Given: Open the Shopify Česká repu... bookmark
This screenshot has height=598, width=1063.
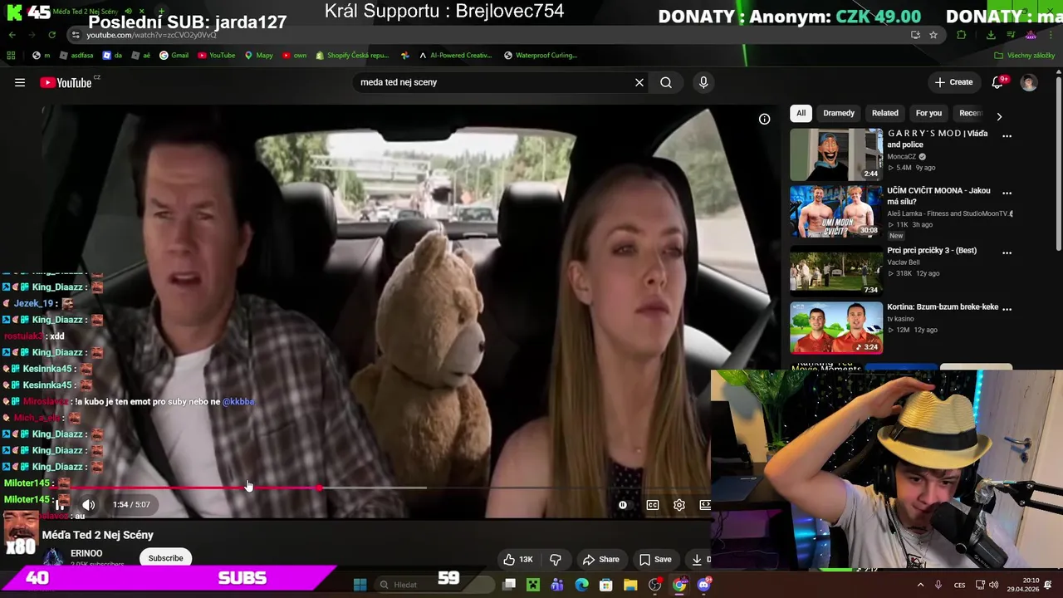Looking at the screenshot, I should (352, 56).
